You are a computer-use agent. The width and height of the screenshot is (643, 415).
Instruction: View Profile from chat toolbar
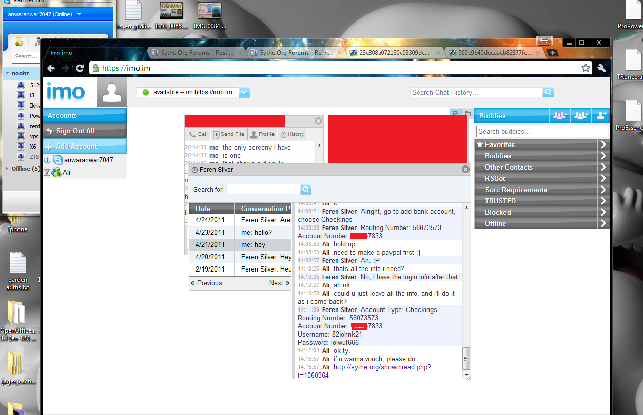(262, 134)
